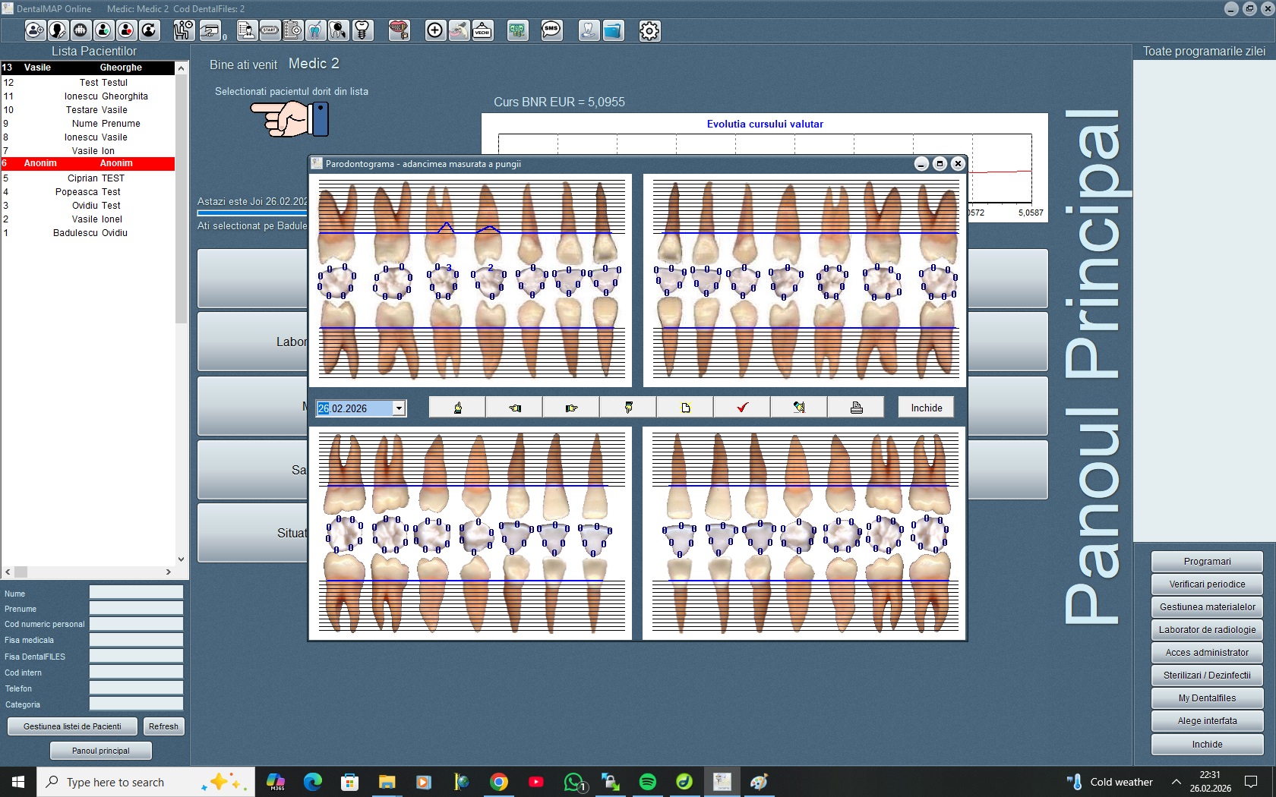Click the add patient icon in toolbar
Viewport: 1276px width, 797px height.
[x=35, y=30]
